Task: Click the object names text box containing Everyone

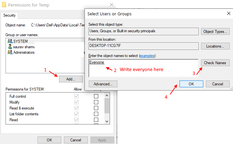Action: coord(143,68)
